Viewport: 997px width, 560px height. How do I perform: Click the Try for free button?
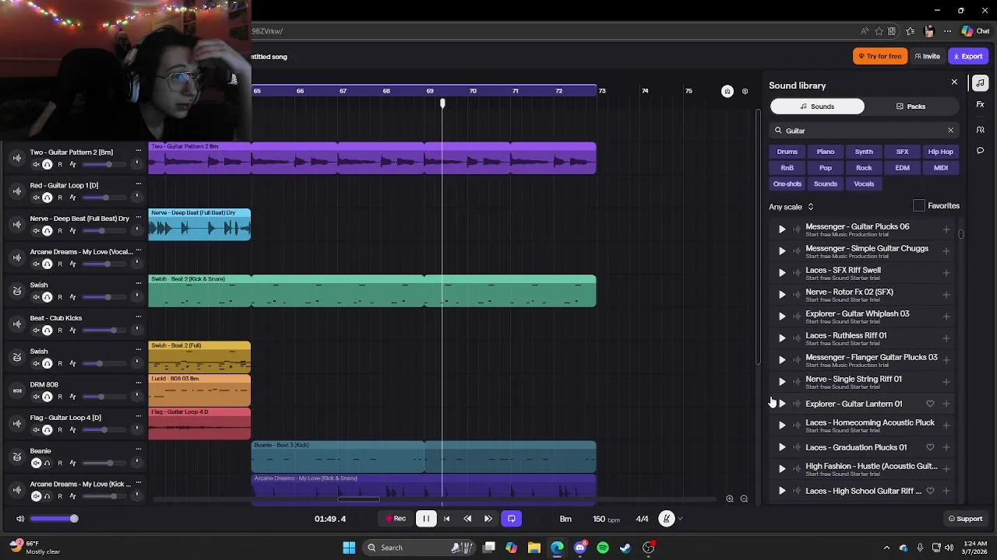click(880, 56)
